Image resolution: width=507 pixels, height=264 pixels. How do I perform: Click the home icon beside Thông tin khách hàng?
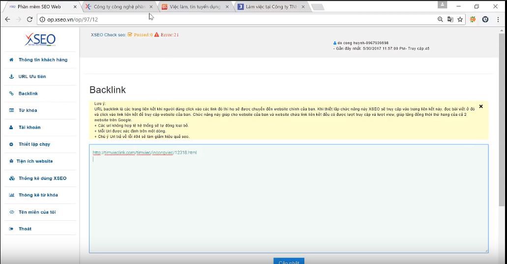pyautogui.click(x=11, y=60)
